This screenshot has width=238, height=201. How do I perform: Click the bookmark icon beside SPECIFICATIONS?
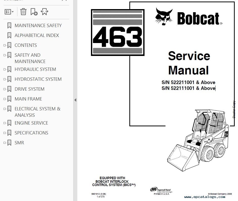pos(9,133)
